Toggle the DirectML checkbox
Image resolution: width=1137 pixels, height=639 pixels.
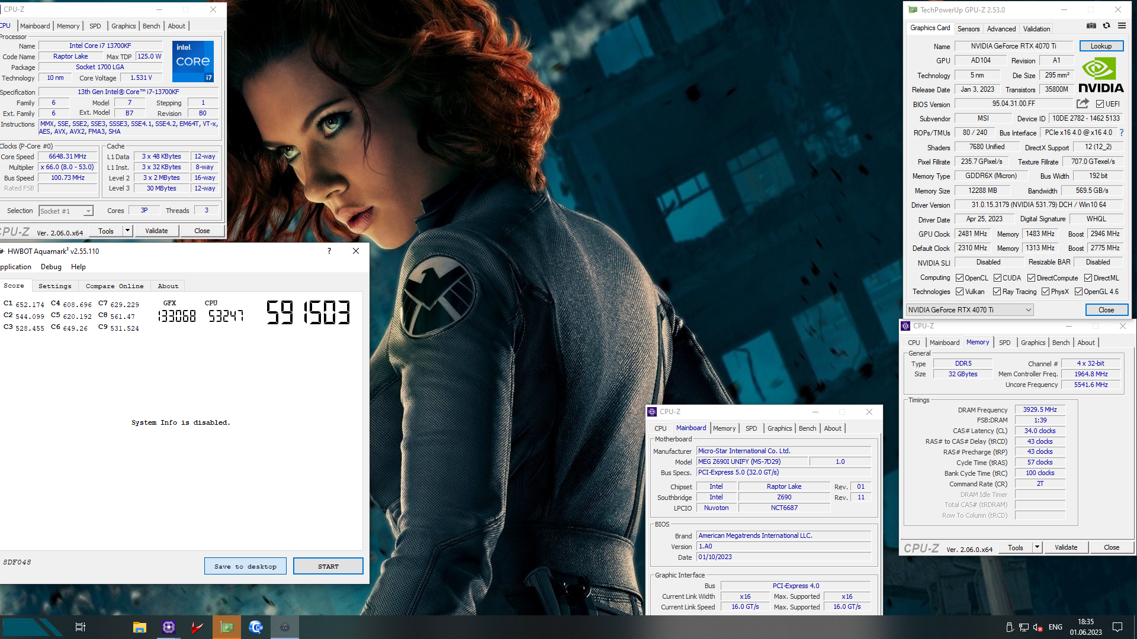(1088, 278)
